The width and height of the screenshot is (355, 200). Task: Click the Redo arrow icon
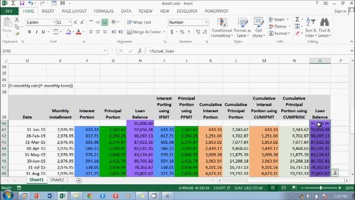coord(42,3)
